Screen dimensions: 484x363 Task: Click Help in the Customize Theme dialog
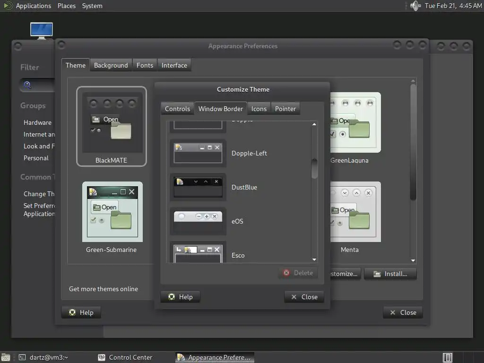click(180, 297)
